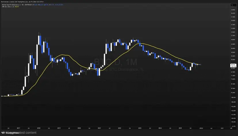Click the 2019 label on the time axis
This screenshot has width=238, height=136.
(59, 128)
